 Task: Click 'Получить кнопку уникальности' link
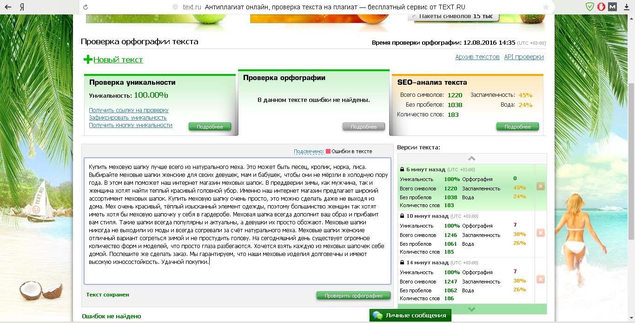coord(131,125)
